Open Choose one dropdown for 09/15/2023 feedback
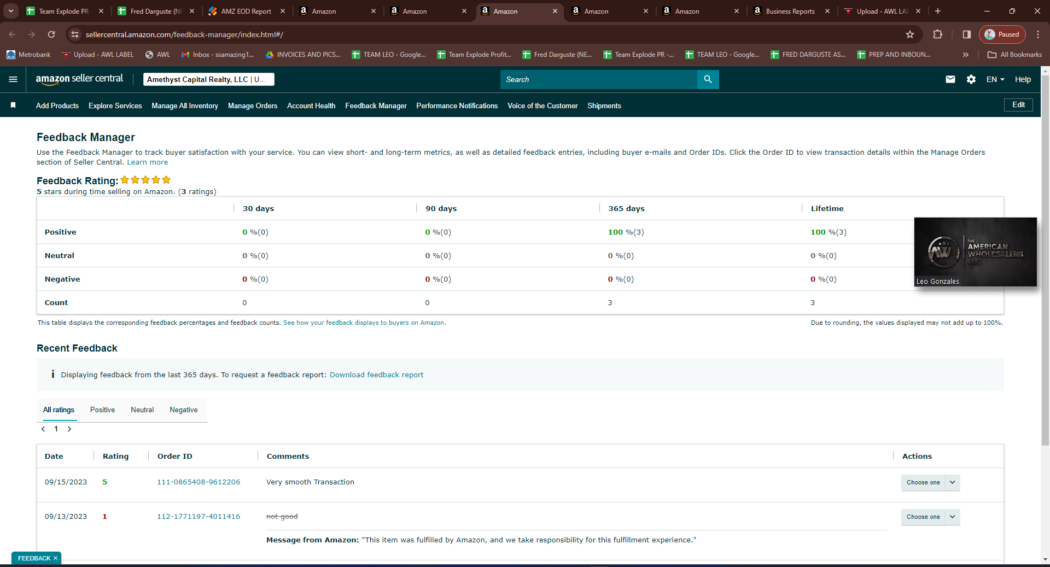Image resolution: width=1050 pixels, height=567 pixels. tap(923, 482)
